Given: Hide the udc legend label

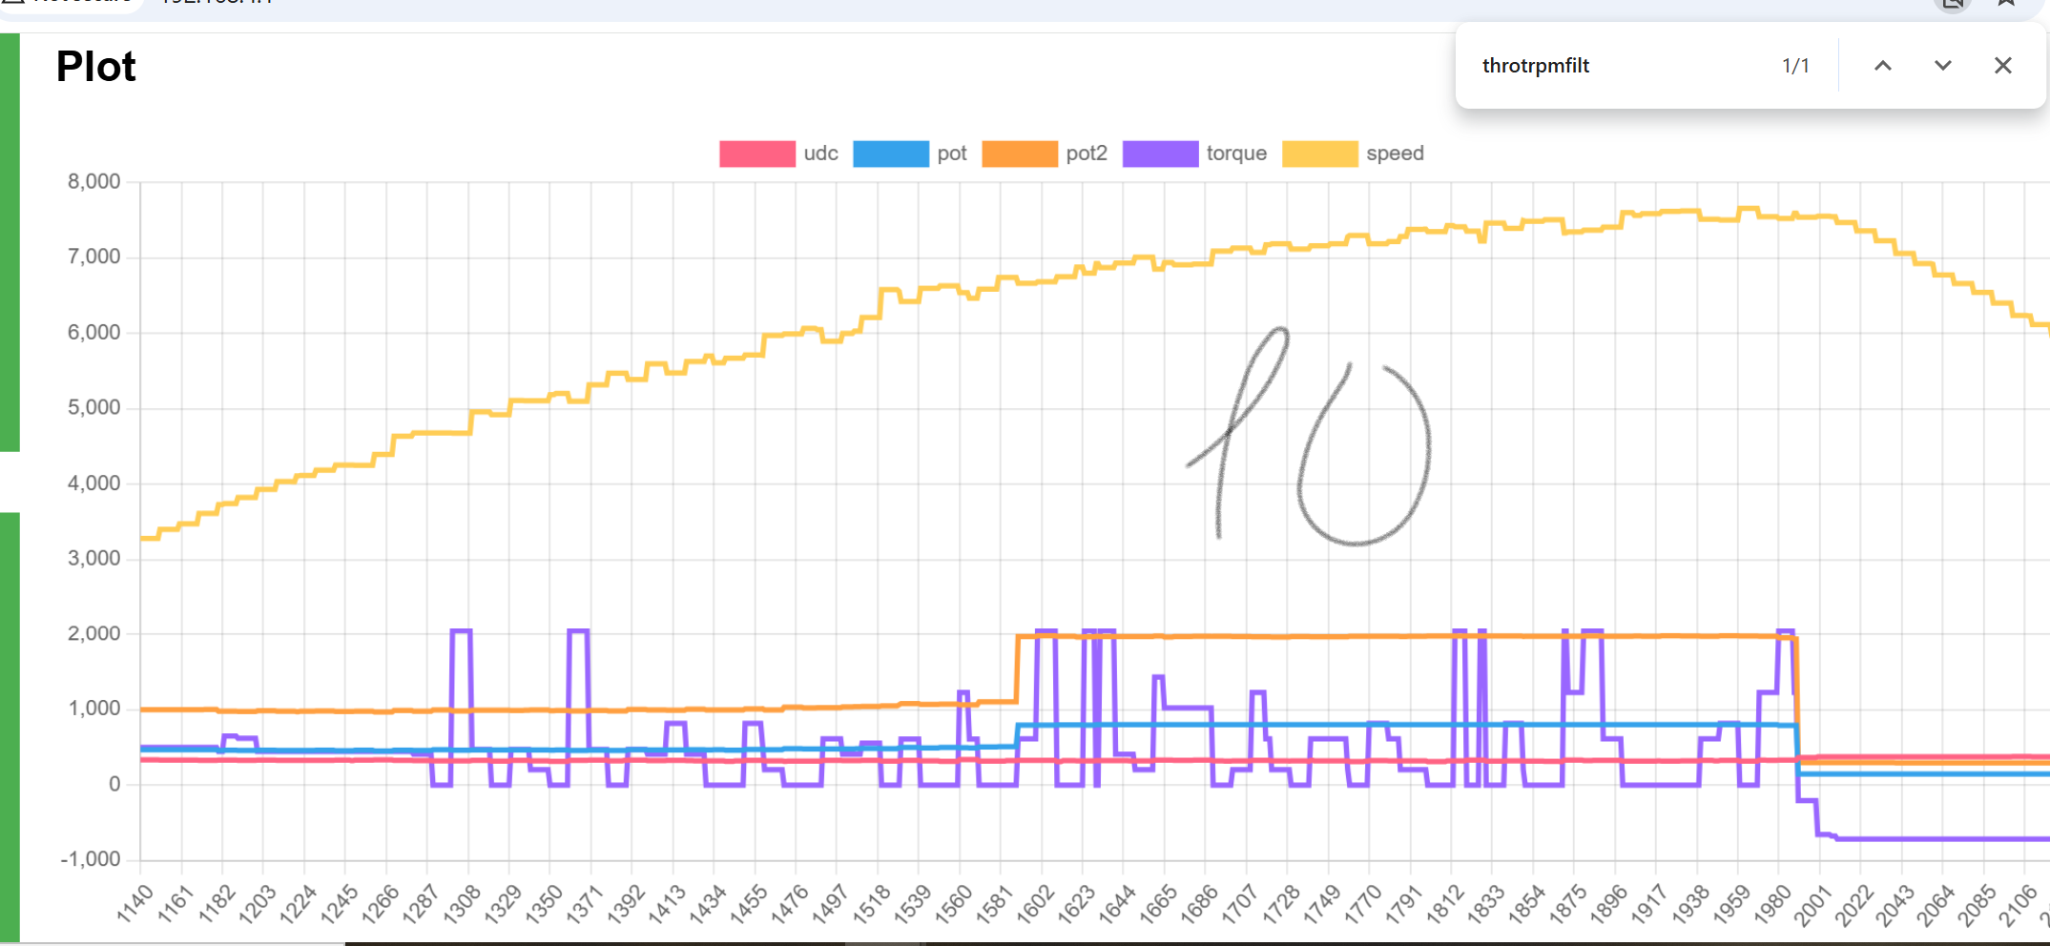Looking at the screenshot, I should coord(820,154).
